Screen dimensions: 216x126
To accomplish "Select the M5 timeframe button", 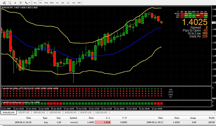I will [x=40, y=3].
